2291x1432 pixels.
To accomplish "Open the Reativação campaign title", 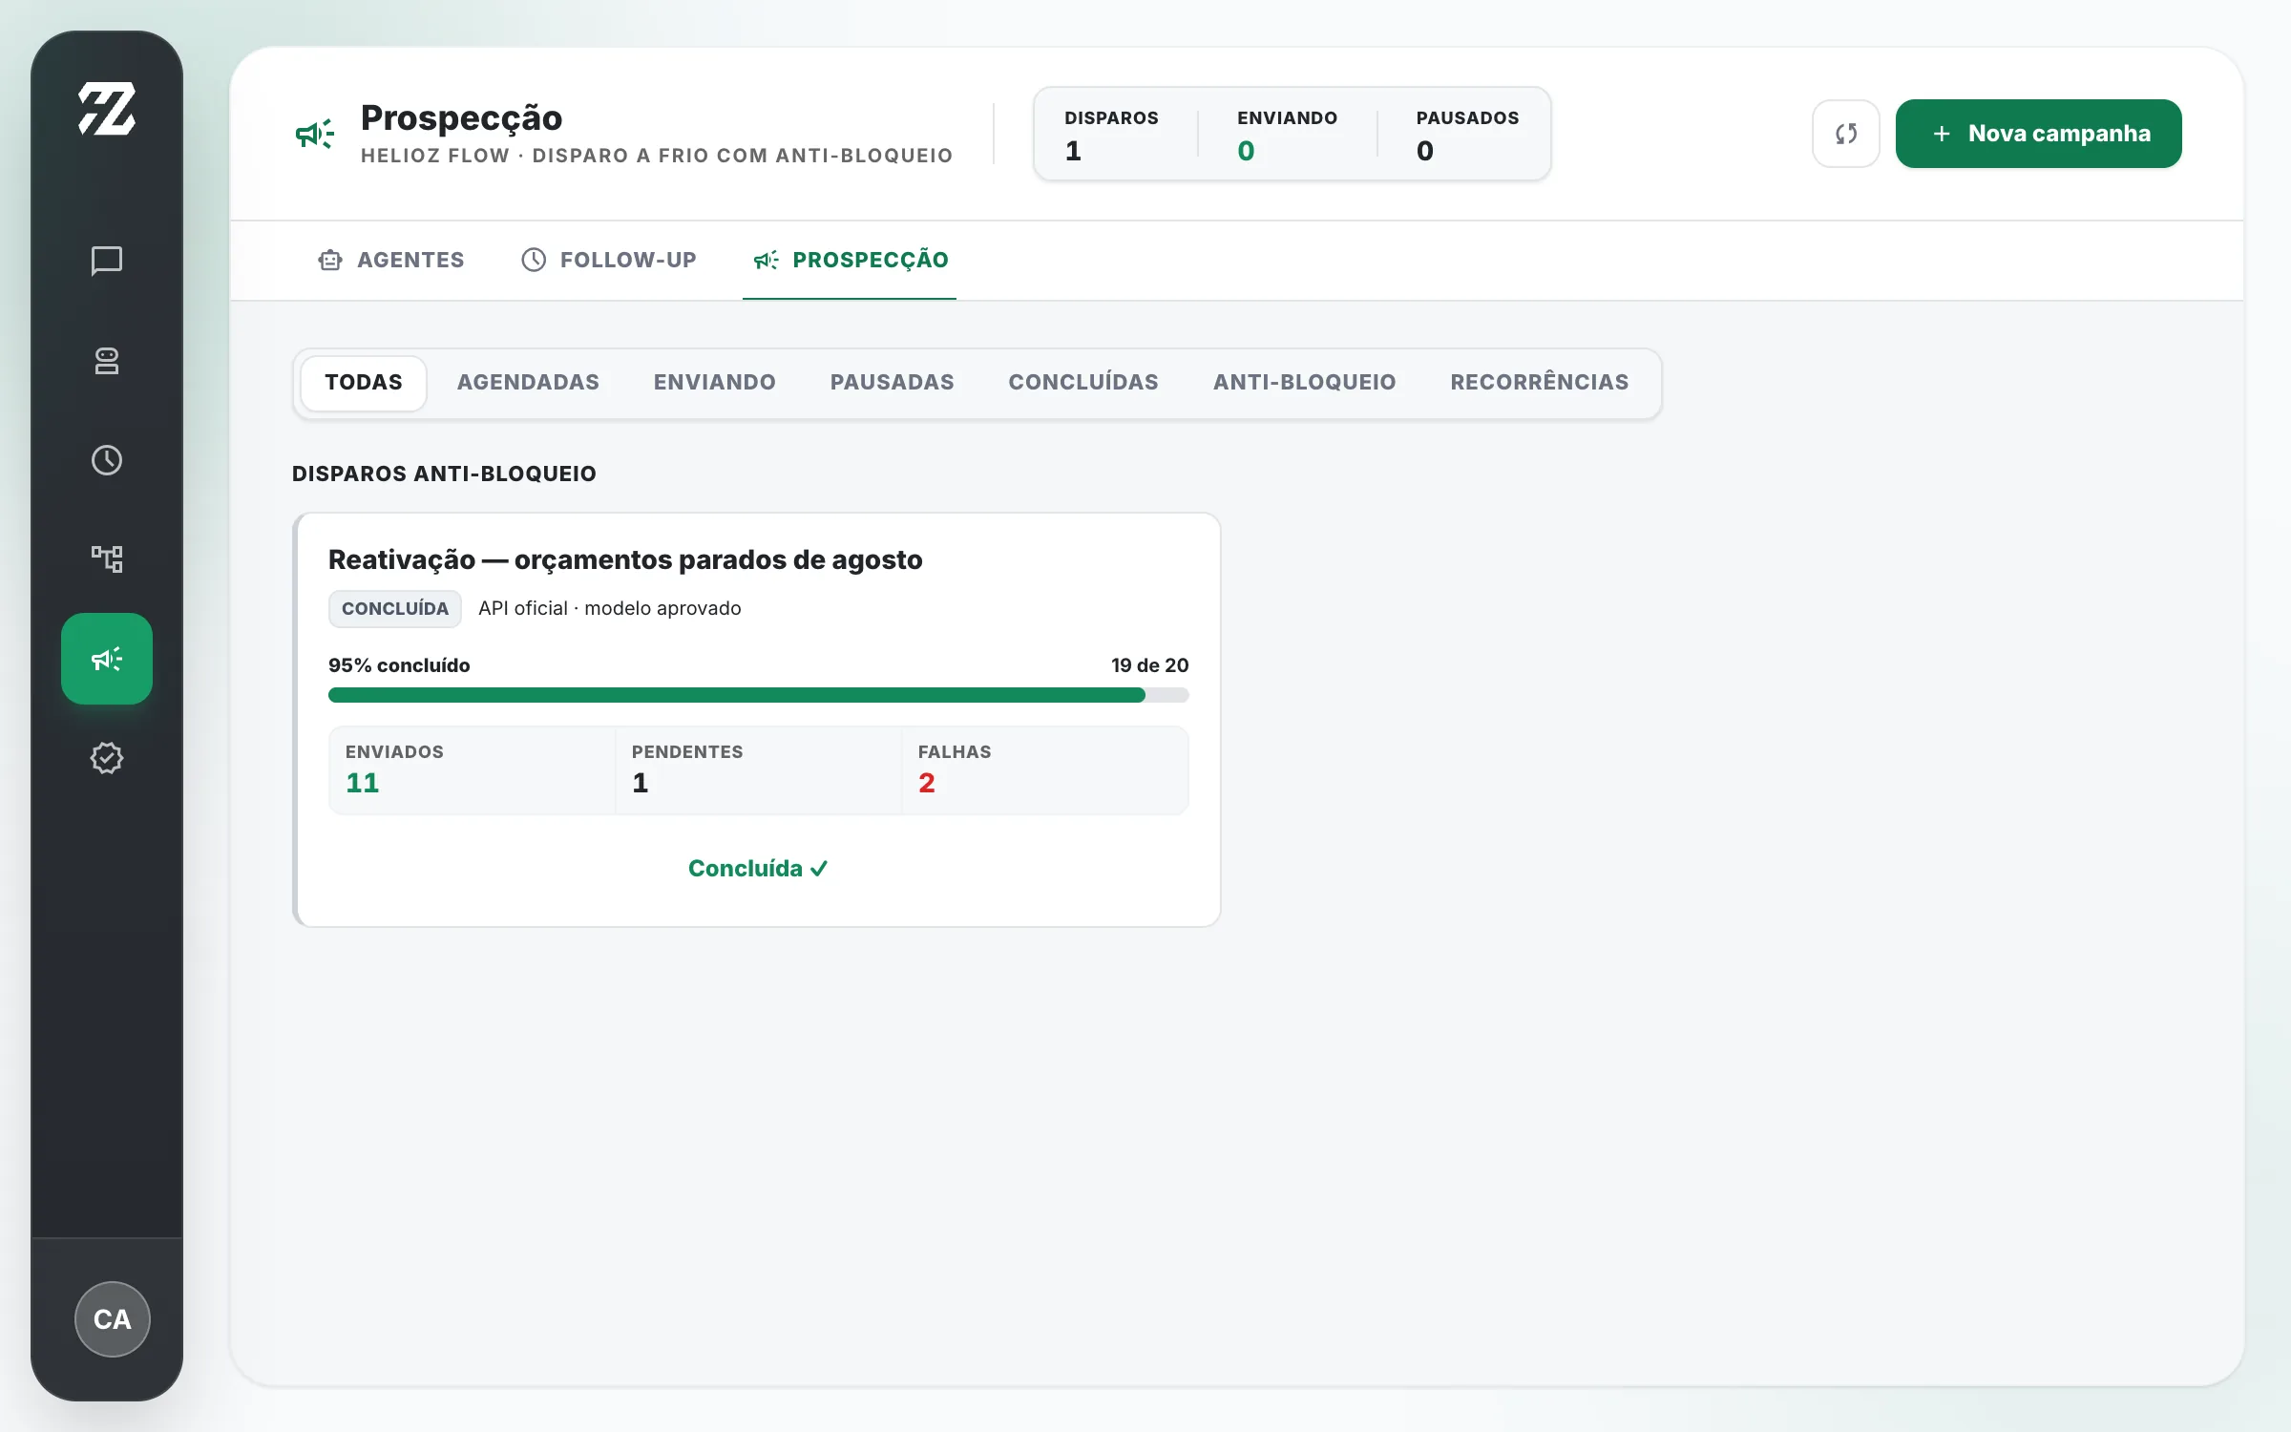I will (x=625, y=559).
